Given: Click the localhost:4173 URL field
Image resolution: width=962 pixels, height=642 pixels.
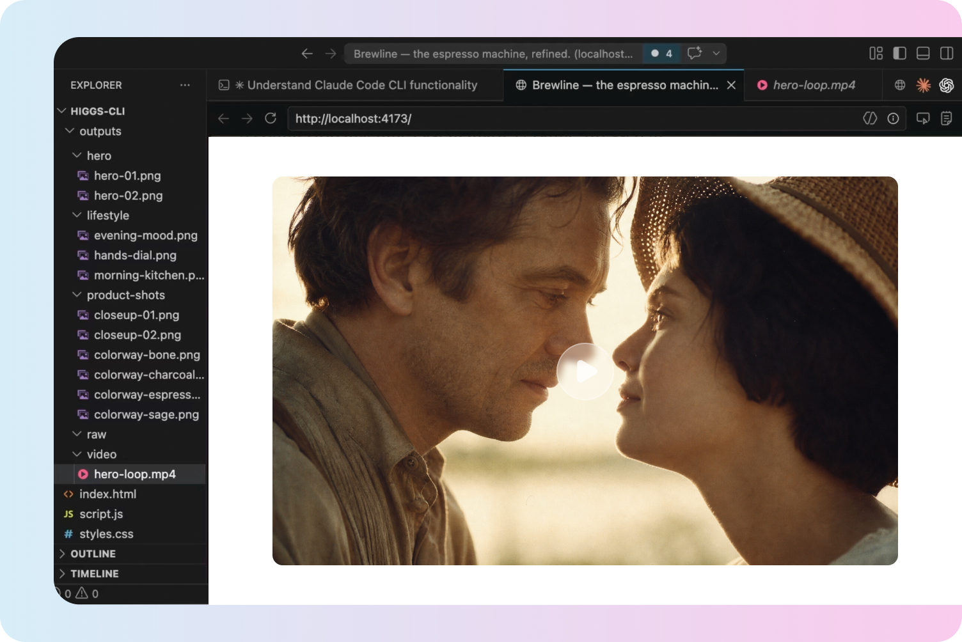Looking at the screenshot, I should pyautogui.click(x=597, y=118).
